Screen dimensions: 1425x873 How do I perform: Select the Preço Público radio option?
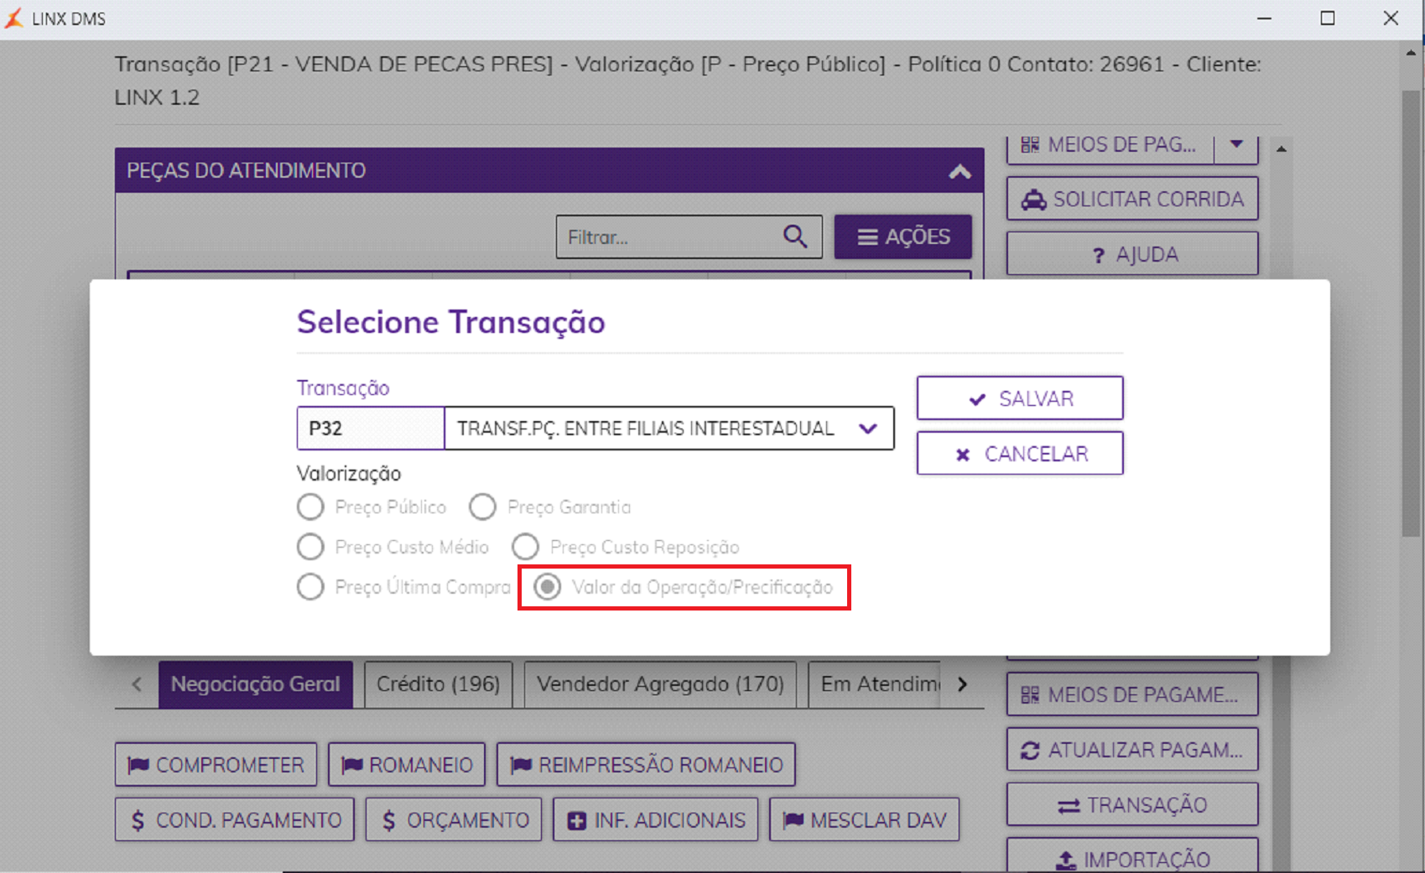pos(310,507)
